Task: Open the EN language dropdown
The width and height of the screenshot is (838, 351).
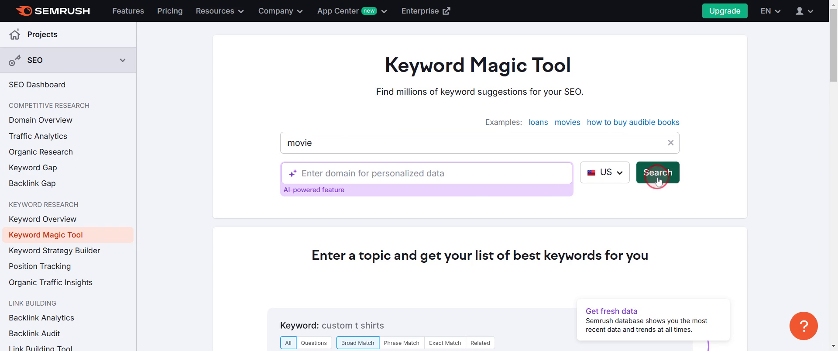Action: (x=770, y=11)
